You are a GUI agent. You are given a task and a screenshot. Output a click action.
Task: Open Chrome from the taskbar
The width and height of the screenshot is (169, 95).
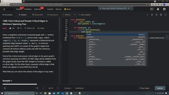tap(67, 93)
